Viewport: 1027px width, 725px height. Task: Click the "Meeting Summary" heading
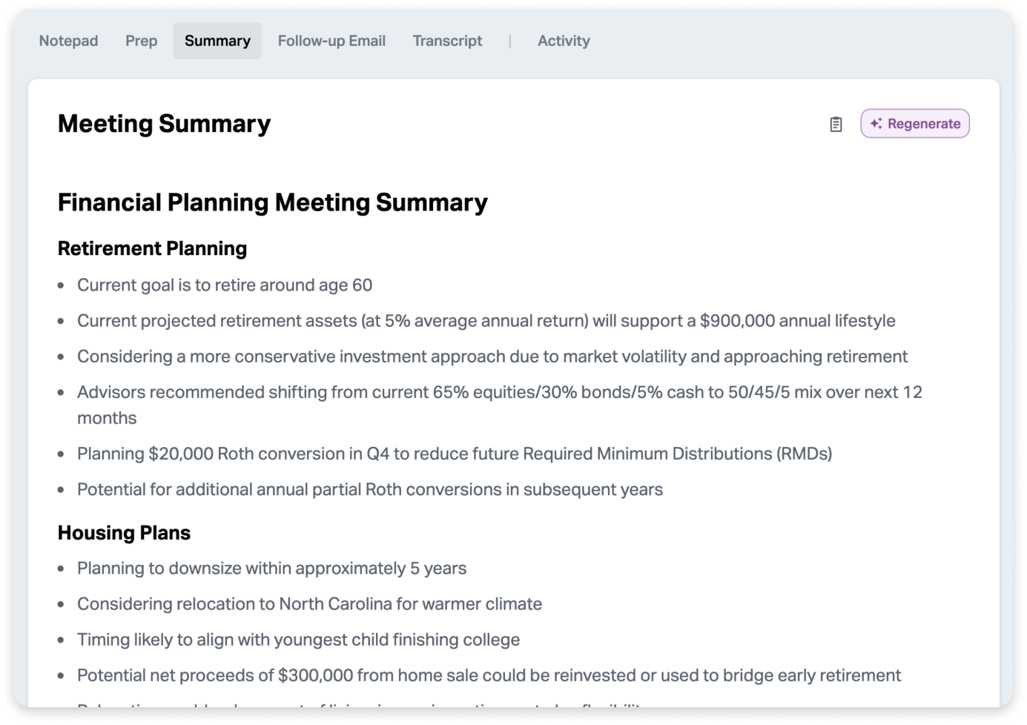[x=164, y=124]
